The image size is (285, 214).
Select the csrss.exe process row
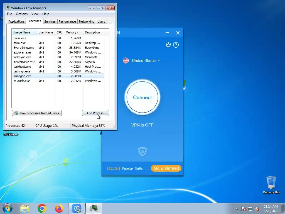pos(58,38)
